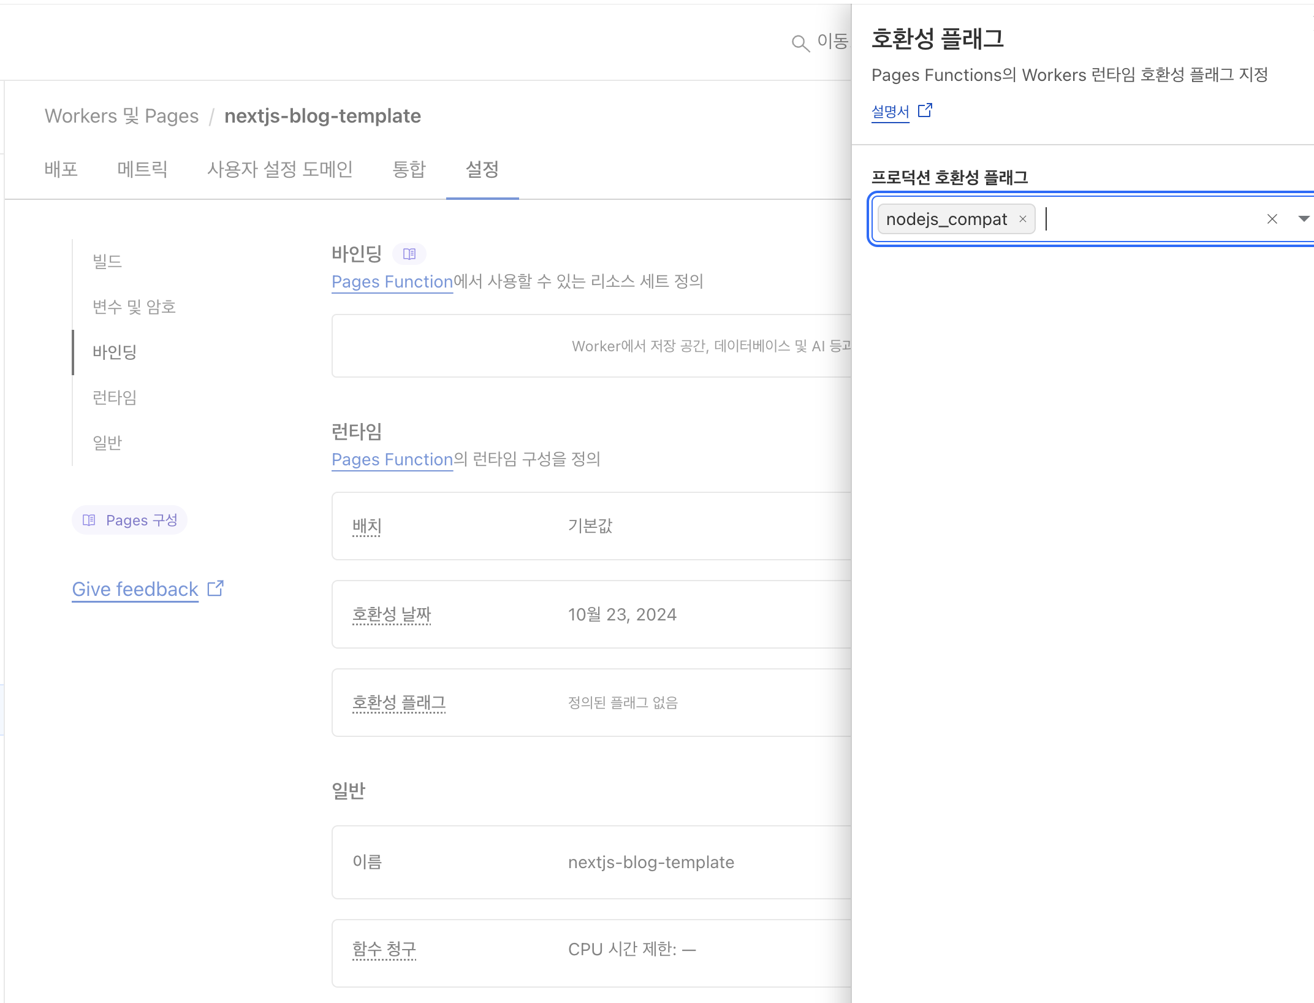1314x1003 pixels.
Task: Open the Pages 구성 documentation badge
Action: 130,520
